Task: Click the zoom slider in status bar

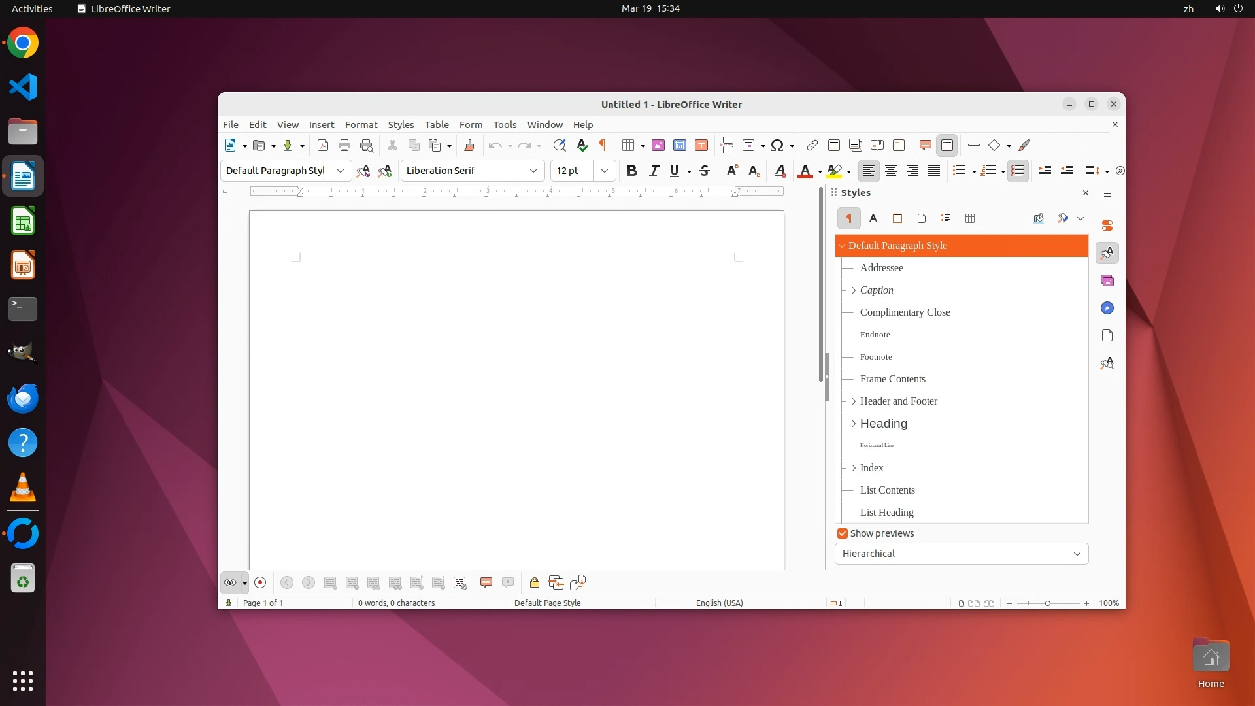Action: click(1048, 603)
